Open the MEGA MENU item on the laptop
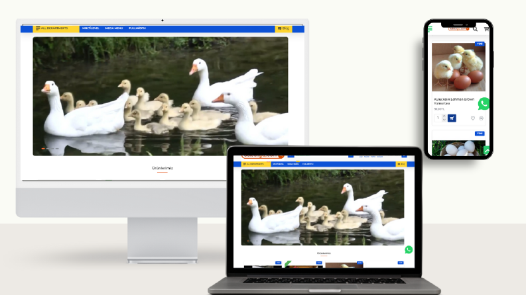 tap(293, 164)
